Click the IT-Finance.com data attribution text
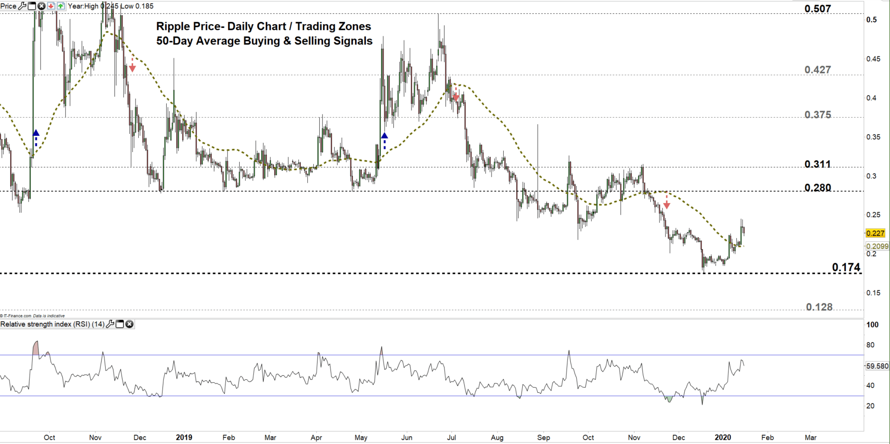 coord(33,316)
